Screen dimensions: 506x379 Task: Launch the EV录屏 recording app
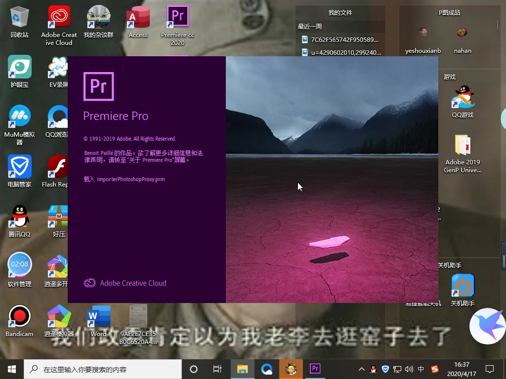58,66
